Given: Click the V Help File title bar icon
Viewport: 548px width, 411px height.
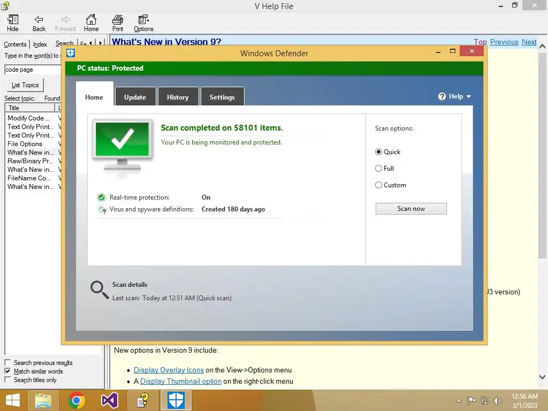Looking at the screenshot, I should pyautogui.click(x=5, y=5).
